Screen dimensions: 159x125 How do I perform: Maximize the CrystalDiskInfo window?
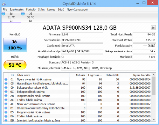click(144, 3)
